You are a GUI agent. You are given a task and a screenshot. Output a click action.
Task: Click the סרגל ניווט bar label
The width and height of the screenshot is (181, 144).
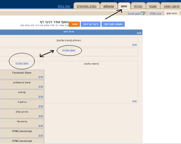pos(69,31)
